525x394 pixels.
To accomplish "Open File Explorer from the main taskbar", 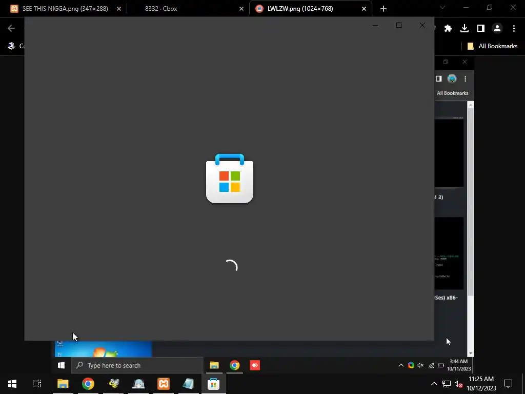I will [63, 384].
